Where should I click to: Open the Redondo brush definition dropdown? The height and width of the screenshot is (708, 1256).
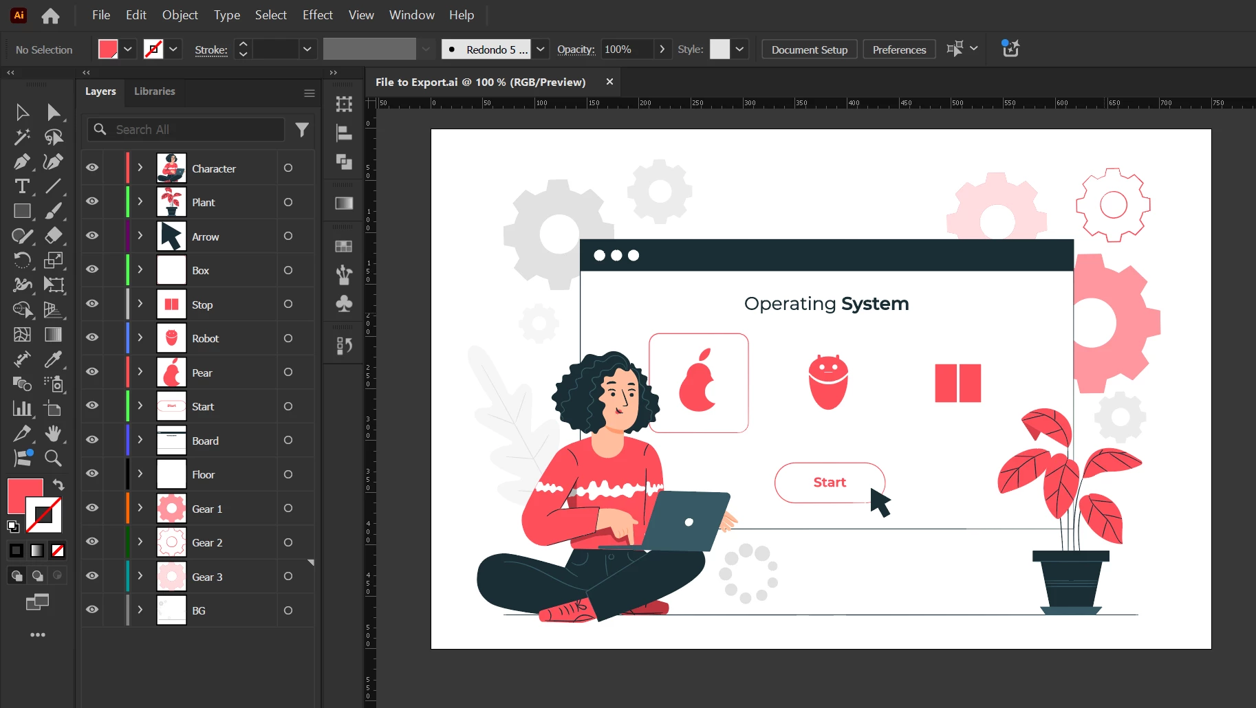(541, 49)
